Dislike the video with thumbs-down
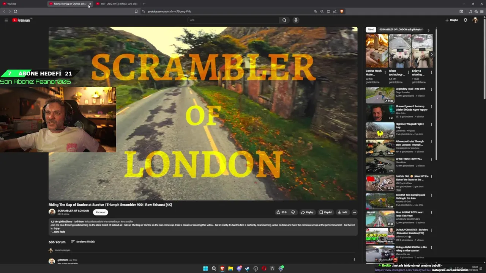 (x=293, y=212)
